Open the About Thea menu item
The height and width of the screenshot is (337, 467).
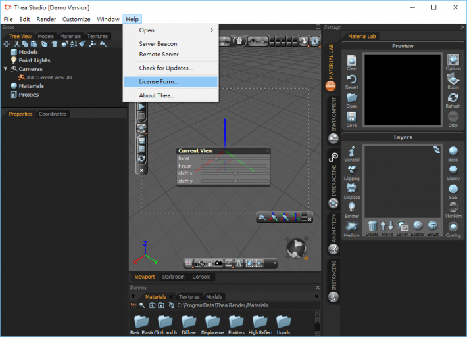pyautogui.click(x=157, y=96)
